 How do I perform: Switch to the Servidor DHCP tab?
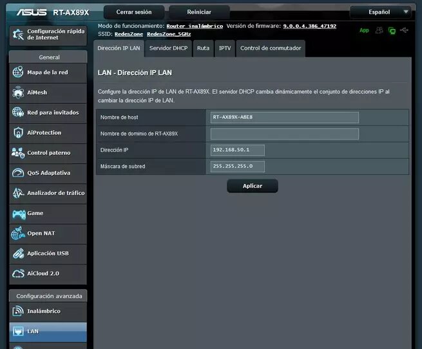(168, 48)
